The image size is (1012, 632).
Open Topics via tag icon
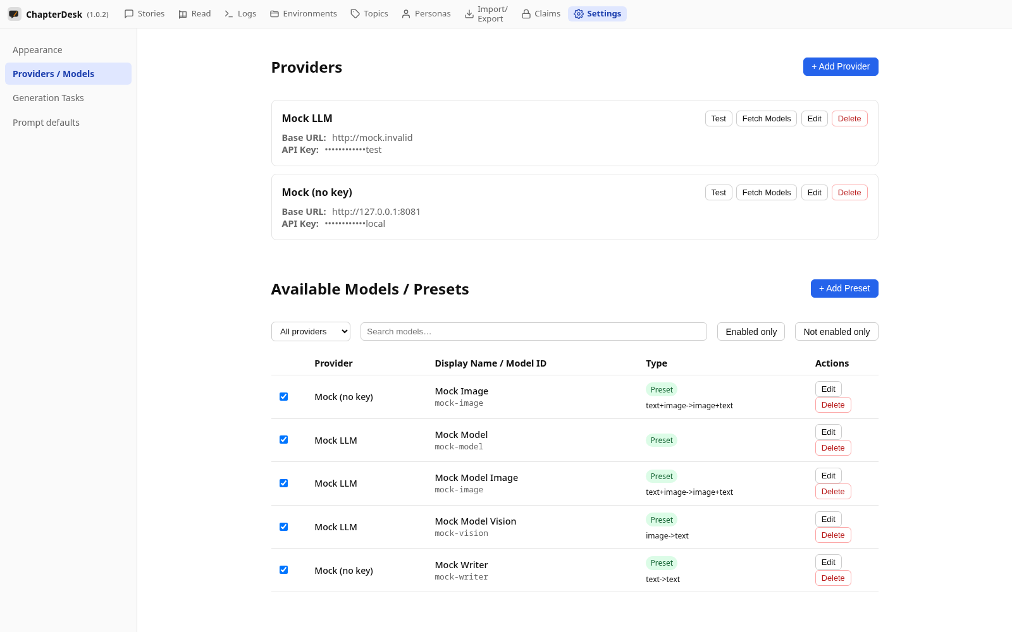coord(355,14)
